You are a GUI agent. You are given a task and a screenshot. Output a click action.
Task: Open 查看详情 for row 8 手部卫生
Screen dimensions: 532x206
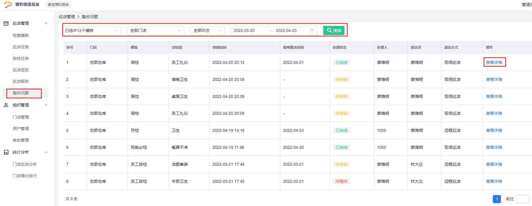(494, 181)
